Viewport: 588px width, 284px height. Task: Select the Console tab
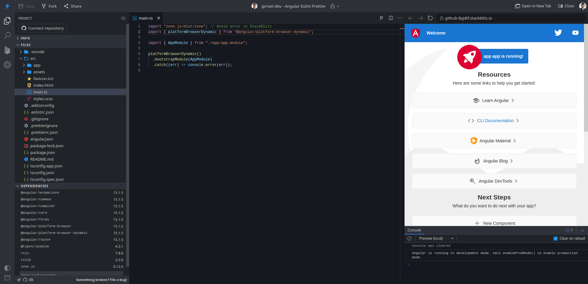[x=414, y=230]
